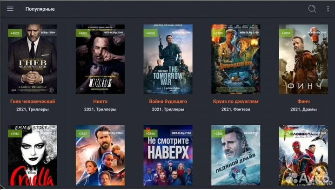Click the Популярные section heading
Screen dimensions: 335x190
point(40,9)
